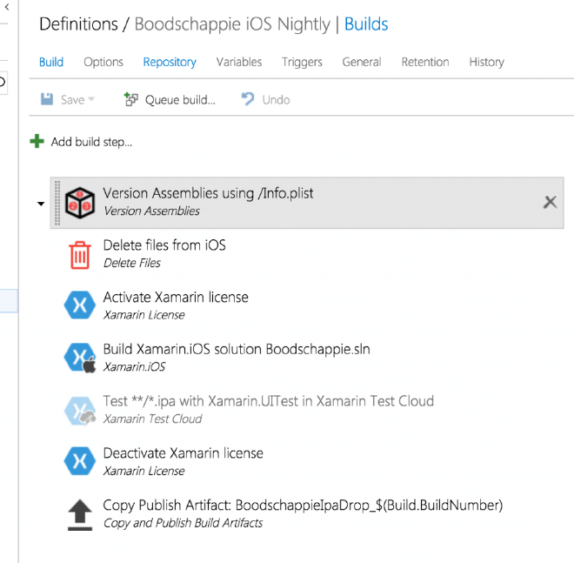Open the Retention tab
574x563 pixels.
pos(425,62)
